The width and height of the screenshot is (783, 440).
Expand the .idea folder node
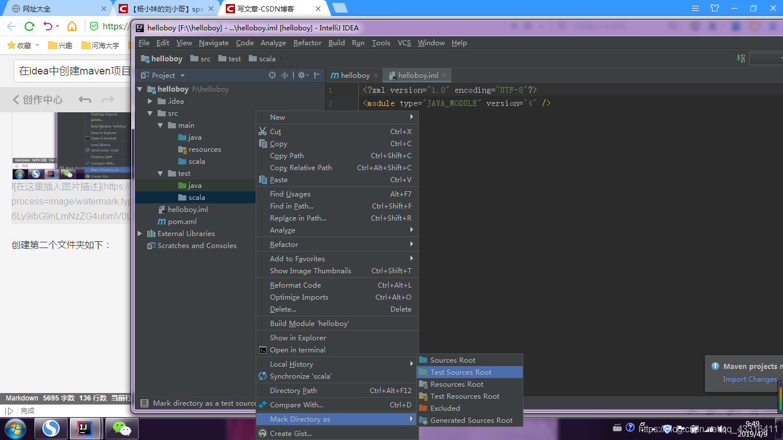[150, 101]
